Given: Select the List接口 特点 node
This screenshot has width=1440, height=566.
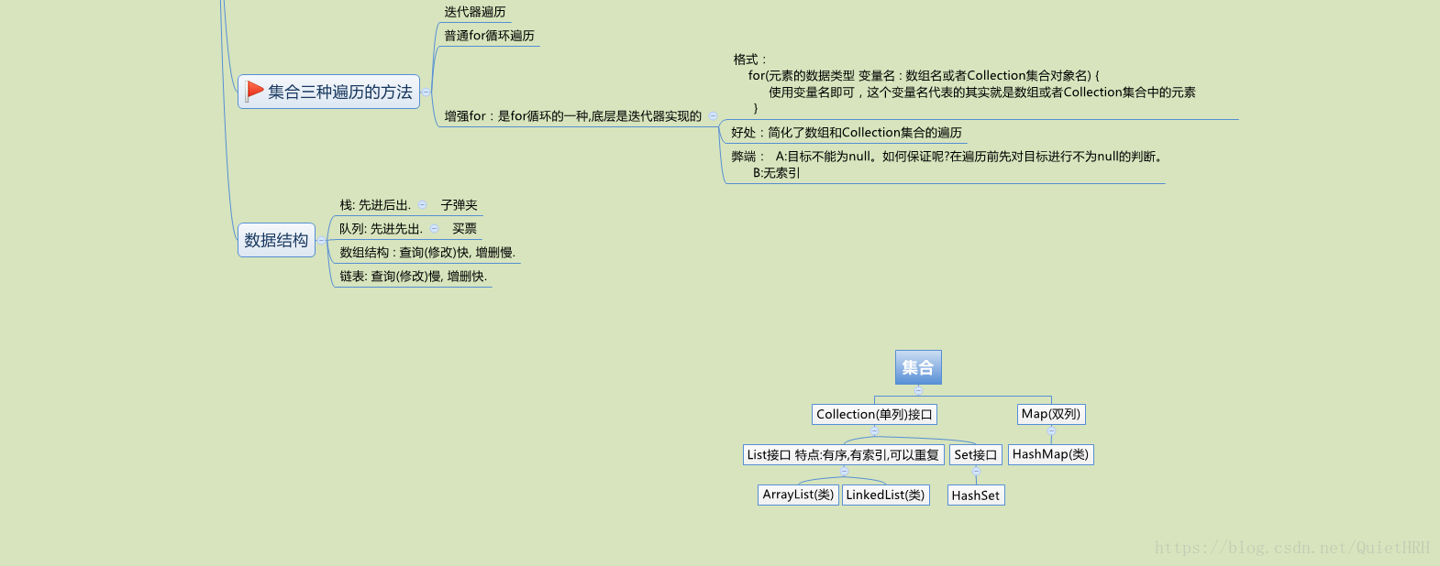Looking at the screenshot, I should click(843, 454).
